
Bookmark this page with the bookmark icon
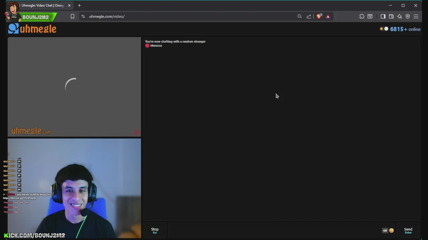72,16
